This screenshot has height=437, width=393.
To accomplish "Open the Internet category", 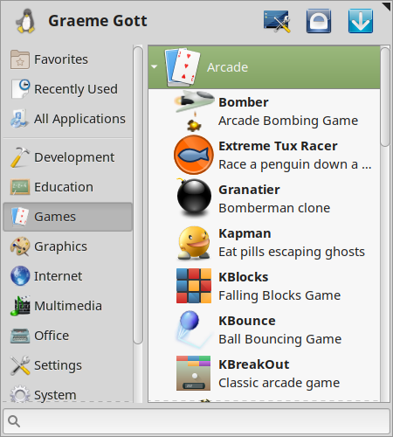I will (67, 276).
